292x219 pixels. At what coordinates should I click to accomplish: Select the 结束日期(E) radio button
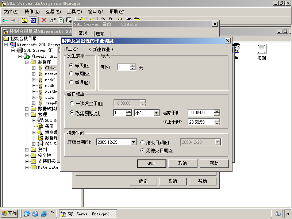(x=142, y=142)
